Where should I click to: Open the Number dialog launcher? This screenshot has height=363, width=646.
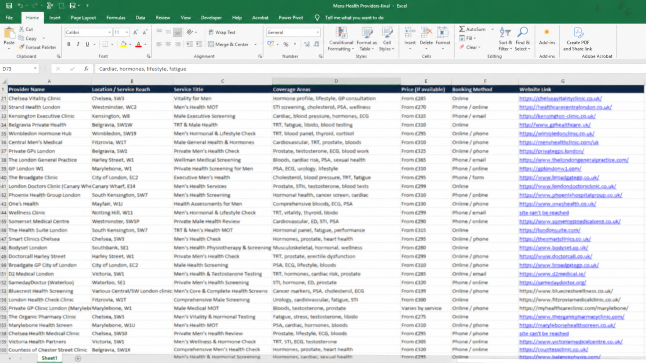320,56
